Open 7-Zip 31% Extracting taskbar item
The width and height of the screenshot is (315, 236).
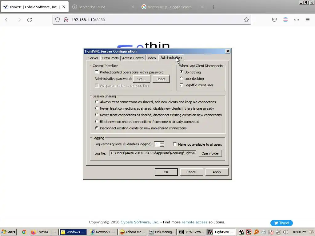pos(192,232)
